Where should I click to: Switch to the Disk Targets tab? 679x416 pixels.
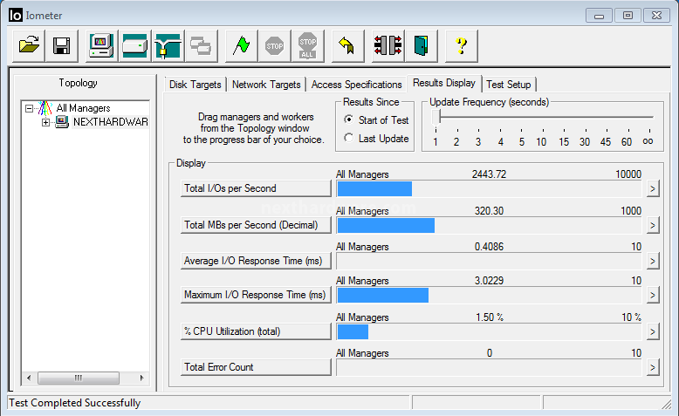pyautogui.click(x=195, y=85)
